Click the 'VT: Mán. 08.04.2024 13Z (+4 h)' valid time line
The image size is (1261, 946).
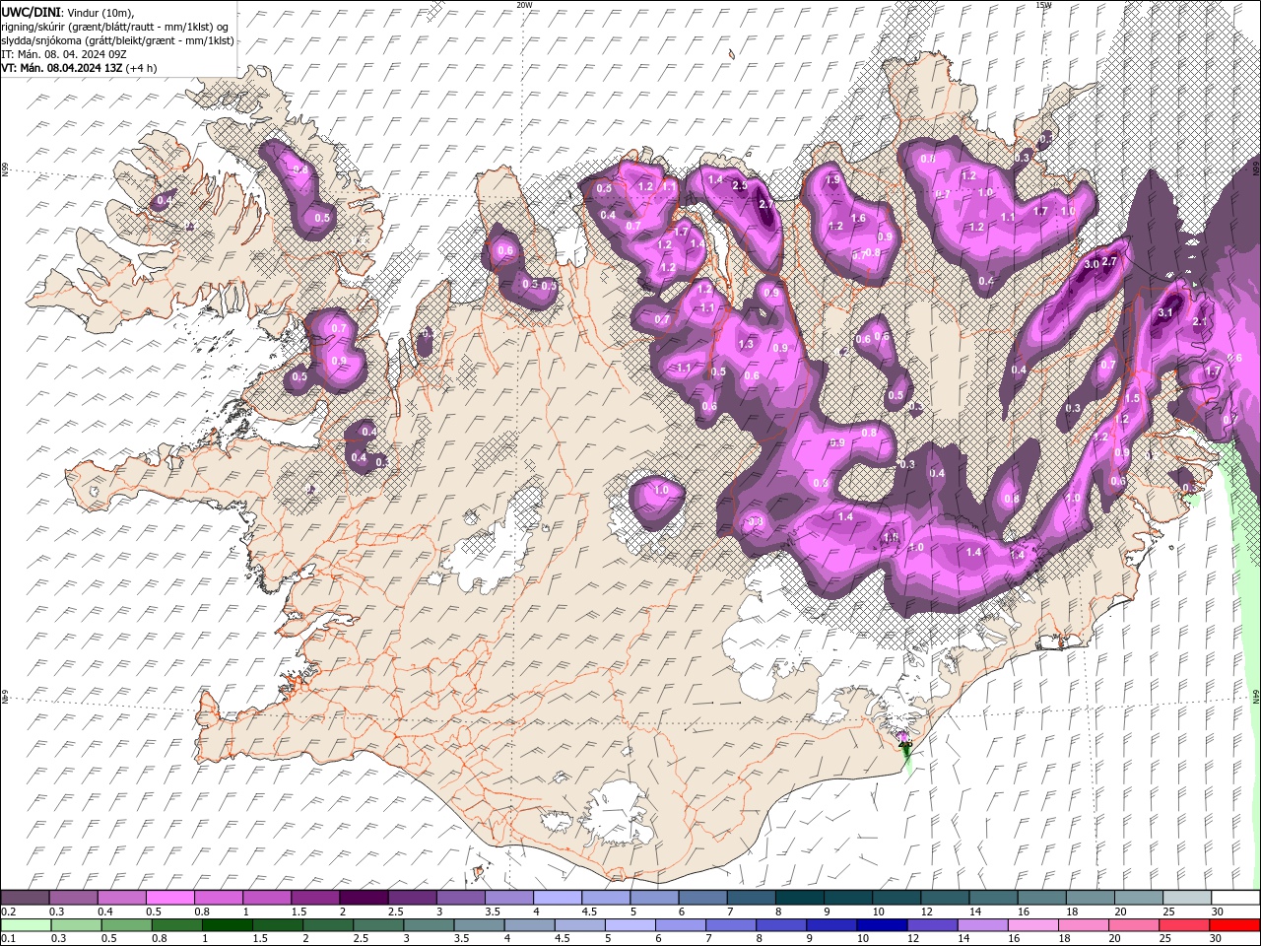pyautogui.click(x=79, y=68)
